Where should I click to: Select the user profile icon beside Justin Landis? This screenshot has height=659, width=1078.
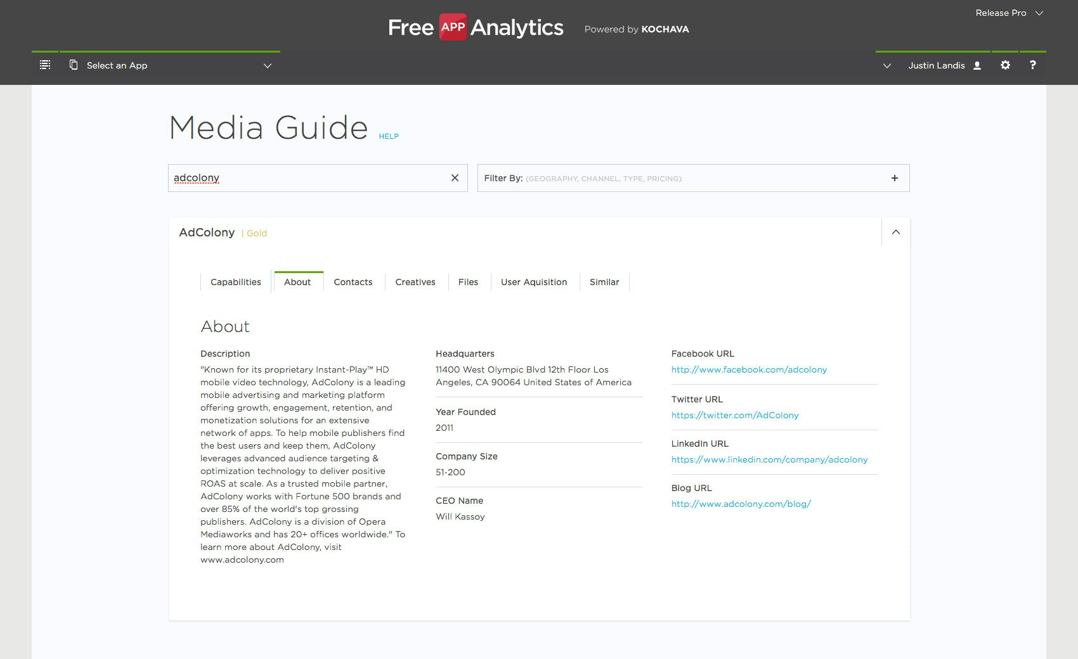(x=977, y=65)
